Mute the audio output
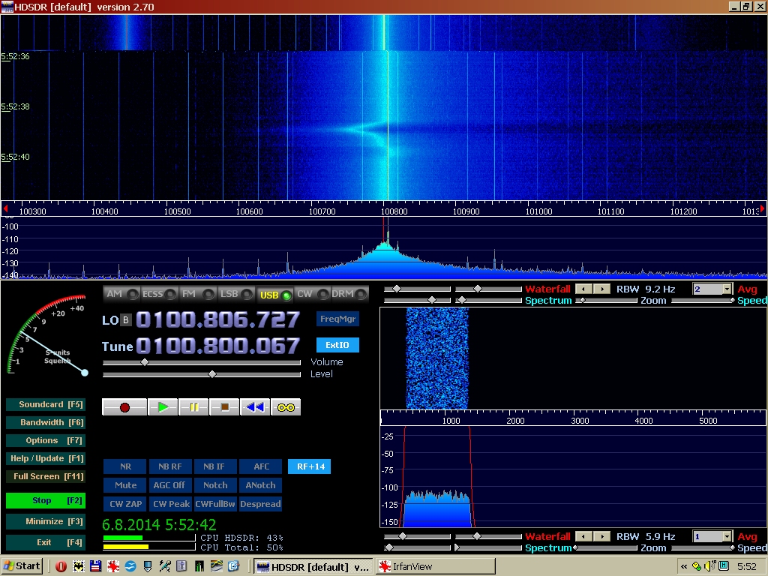The height and width of the screenshot is (576, 768). [125, 485]
